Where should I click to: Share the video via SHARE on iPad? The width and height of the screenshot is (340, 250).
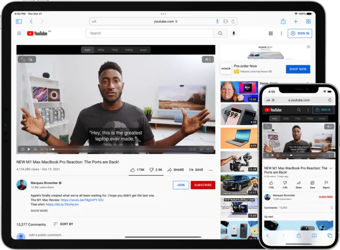tap(176, 170)
